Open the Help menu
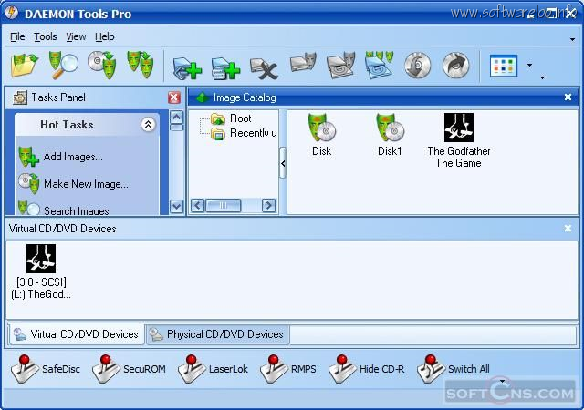The height and width of the screenshot is (410, 584). click(x=105, y=36)
